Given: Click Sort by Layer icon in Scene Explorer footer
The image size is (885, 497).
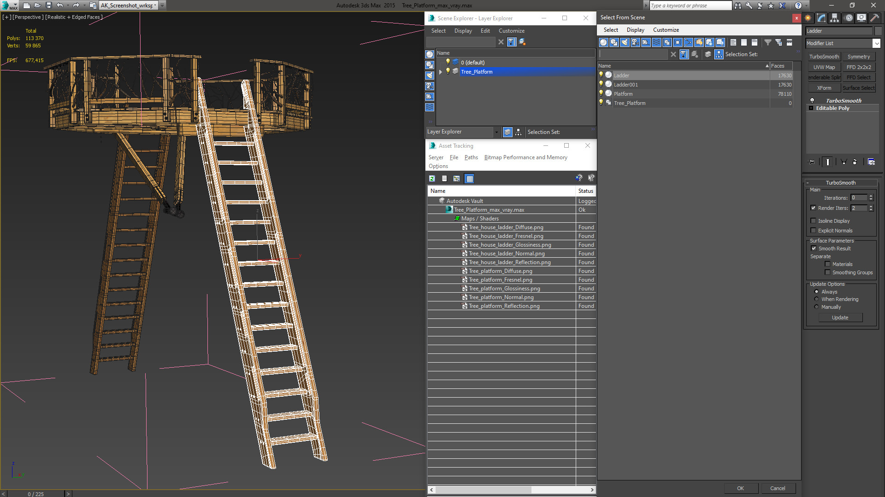Looking at the screenshot, I should click(x=507, y=132).
